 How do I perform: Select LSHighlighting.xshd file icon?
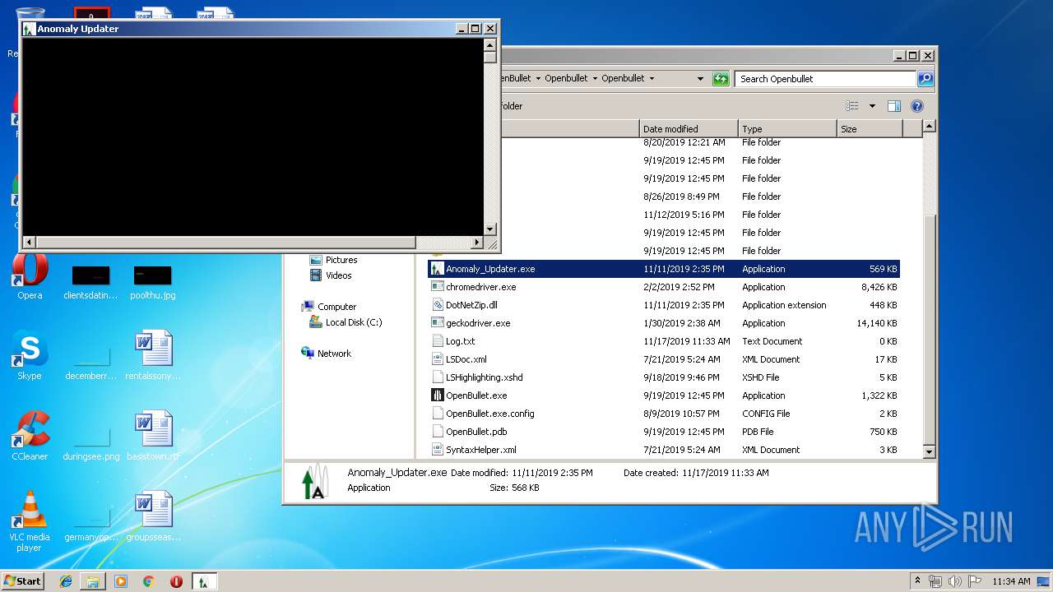click(438, 377)
